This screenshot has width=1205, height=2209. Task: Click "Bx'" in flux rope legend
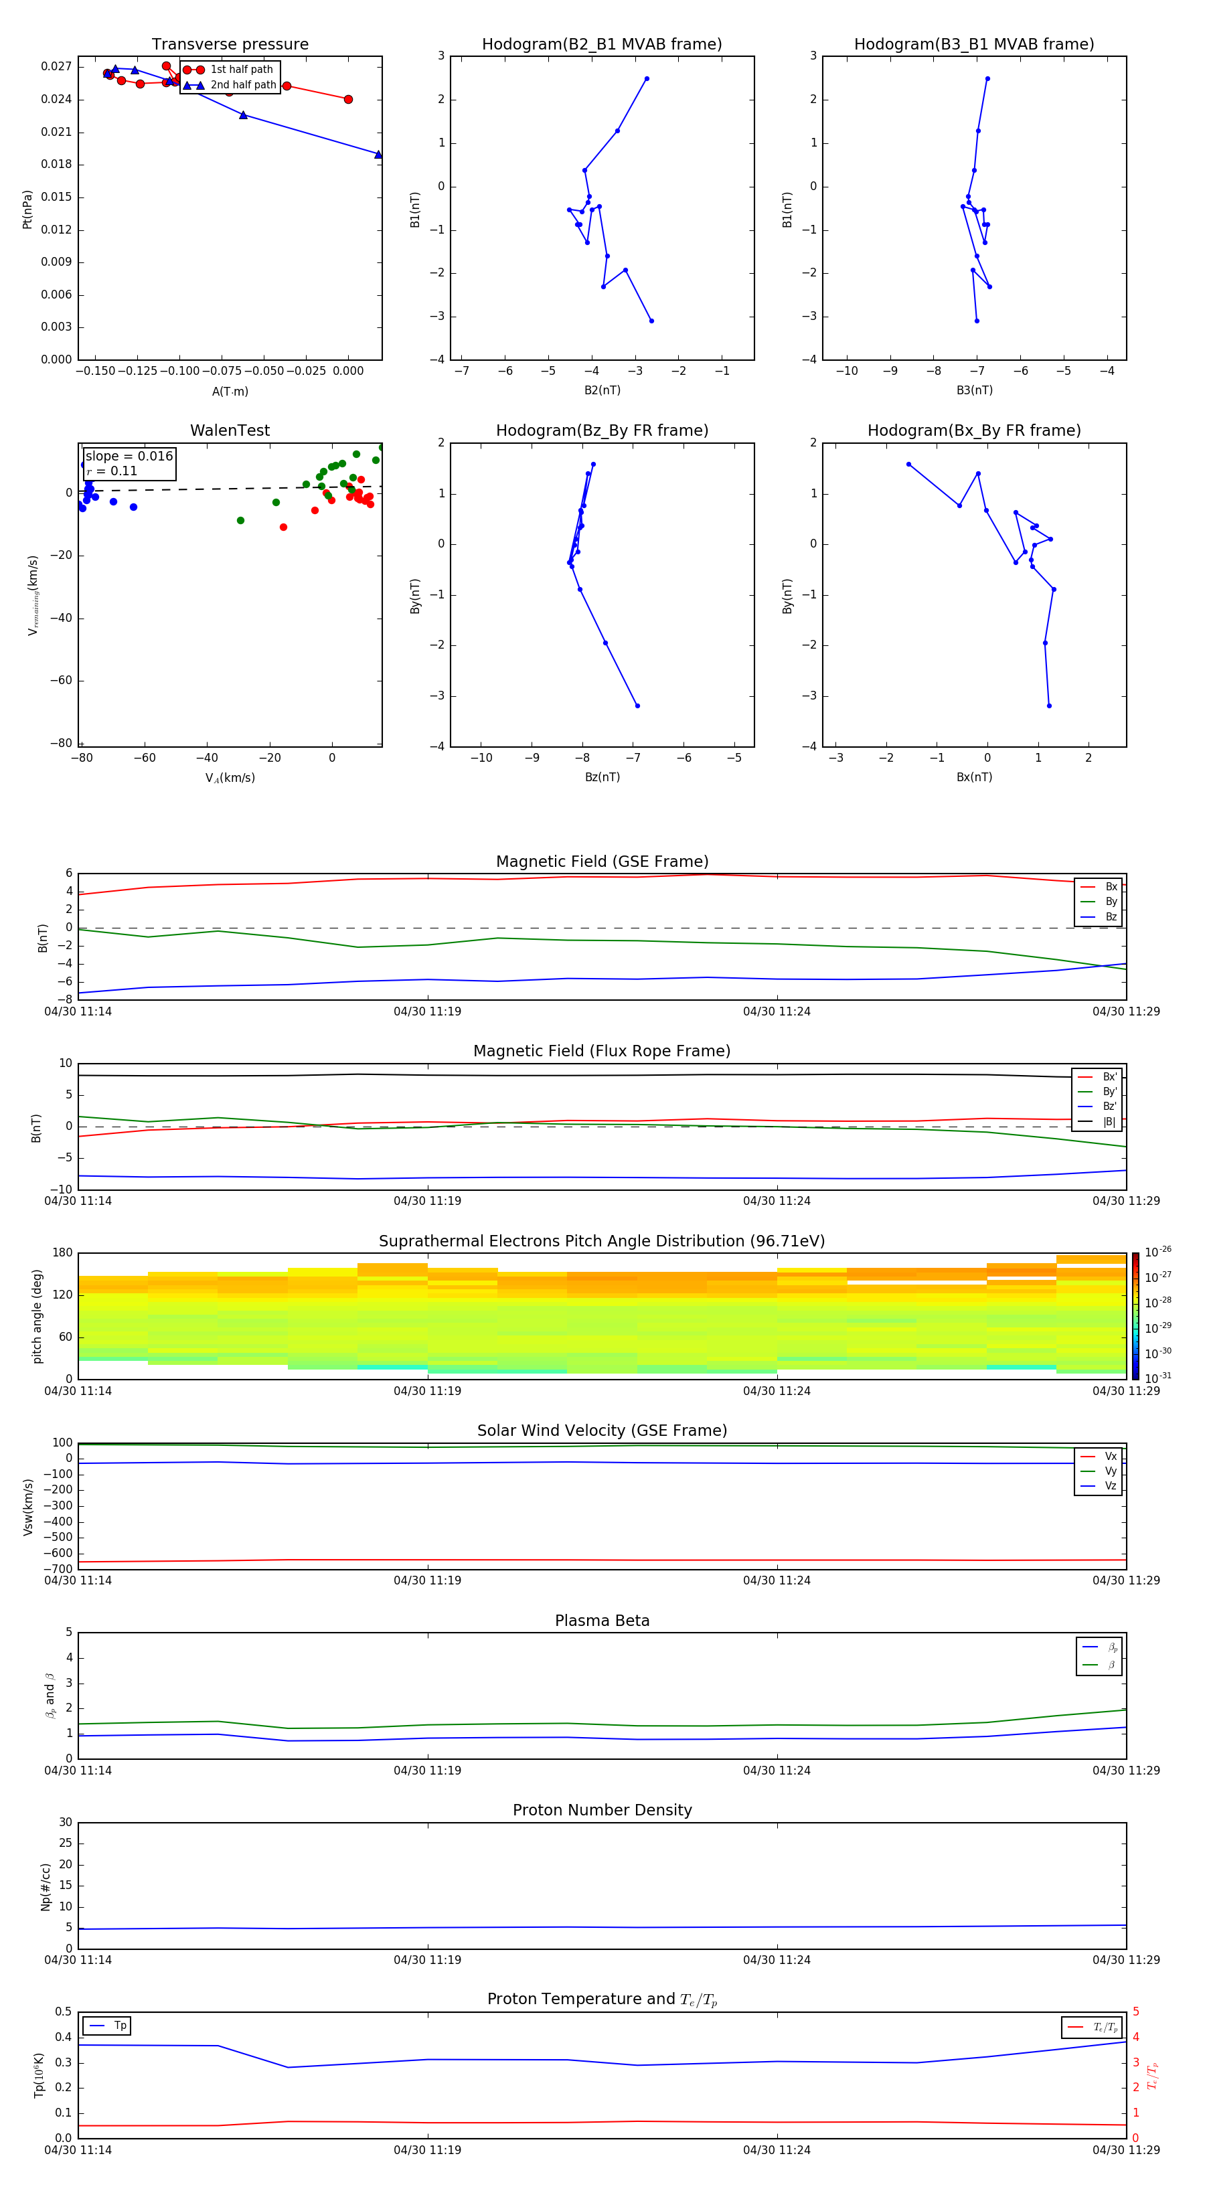tap(1110, 1077)
